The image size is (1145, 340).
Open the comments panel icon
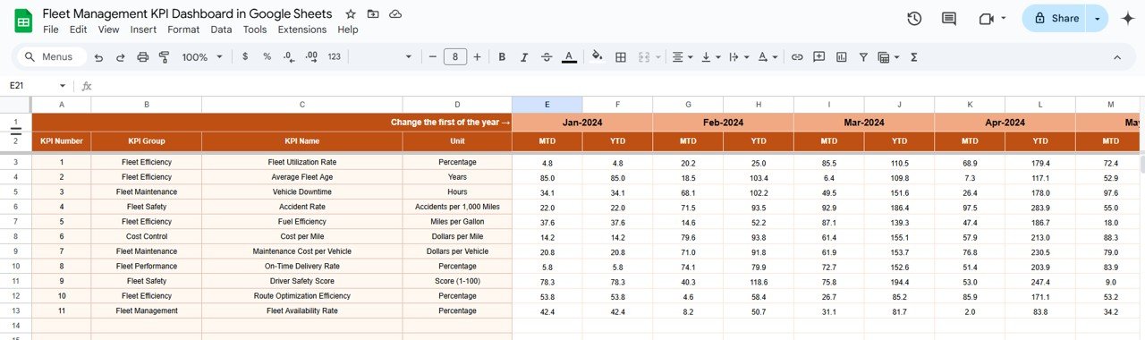949,18
